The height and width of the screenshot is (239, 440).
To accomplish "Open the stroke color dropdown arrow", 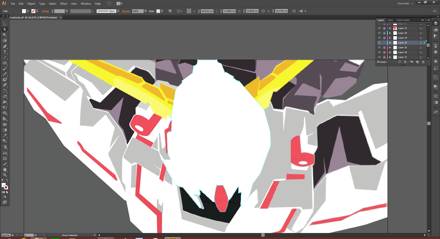I will (x=37, y=11).
